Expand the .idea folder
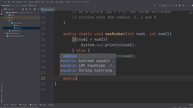 (7, 15)
